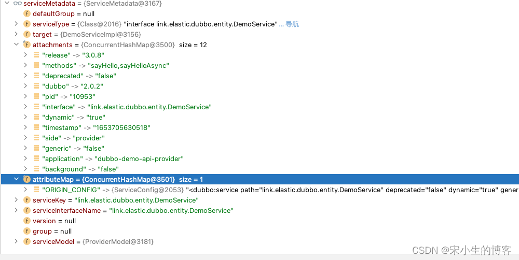Screen dimensions: 519x260
Task: Collapse the serviceMetadata root node
Action: [x=6, y=4]
